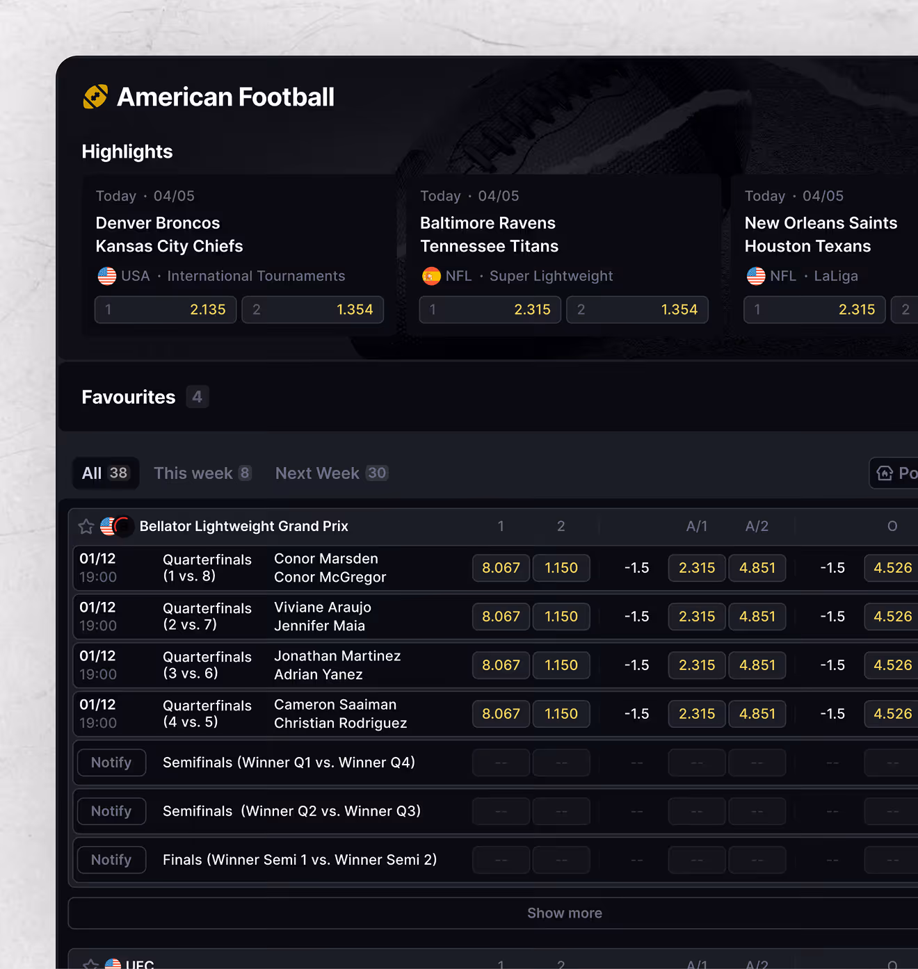The image size is (918, 969).
Task: Select 8.067 odds for Viviane Araujo row
Action: [501, 617]
